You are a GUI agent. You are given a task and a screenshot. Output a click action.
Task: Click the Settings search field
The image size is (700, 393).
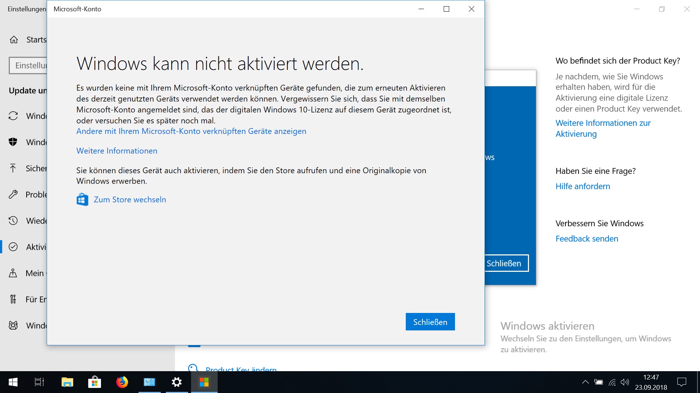pos(28,65)
